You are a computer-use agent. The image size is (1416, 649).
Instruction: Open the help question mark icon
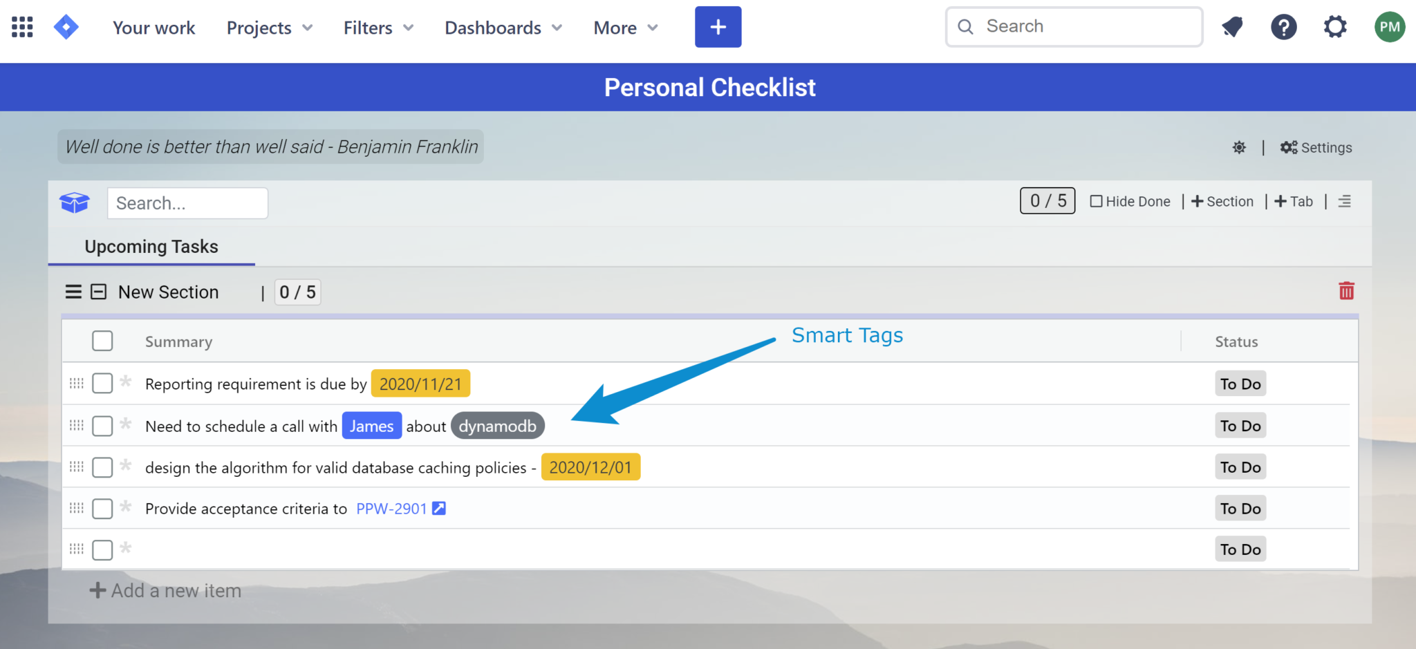(x=1283, y=27)
